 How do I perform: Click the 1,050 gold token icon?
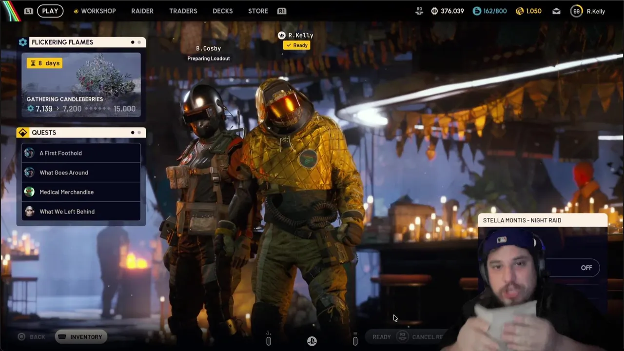point(520,11)
